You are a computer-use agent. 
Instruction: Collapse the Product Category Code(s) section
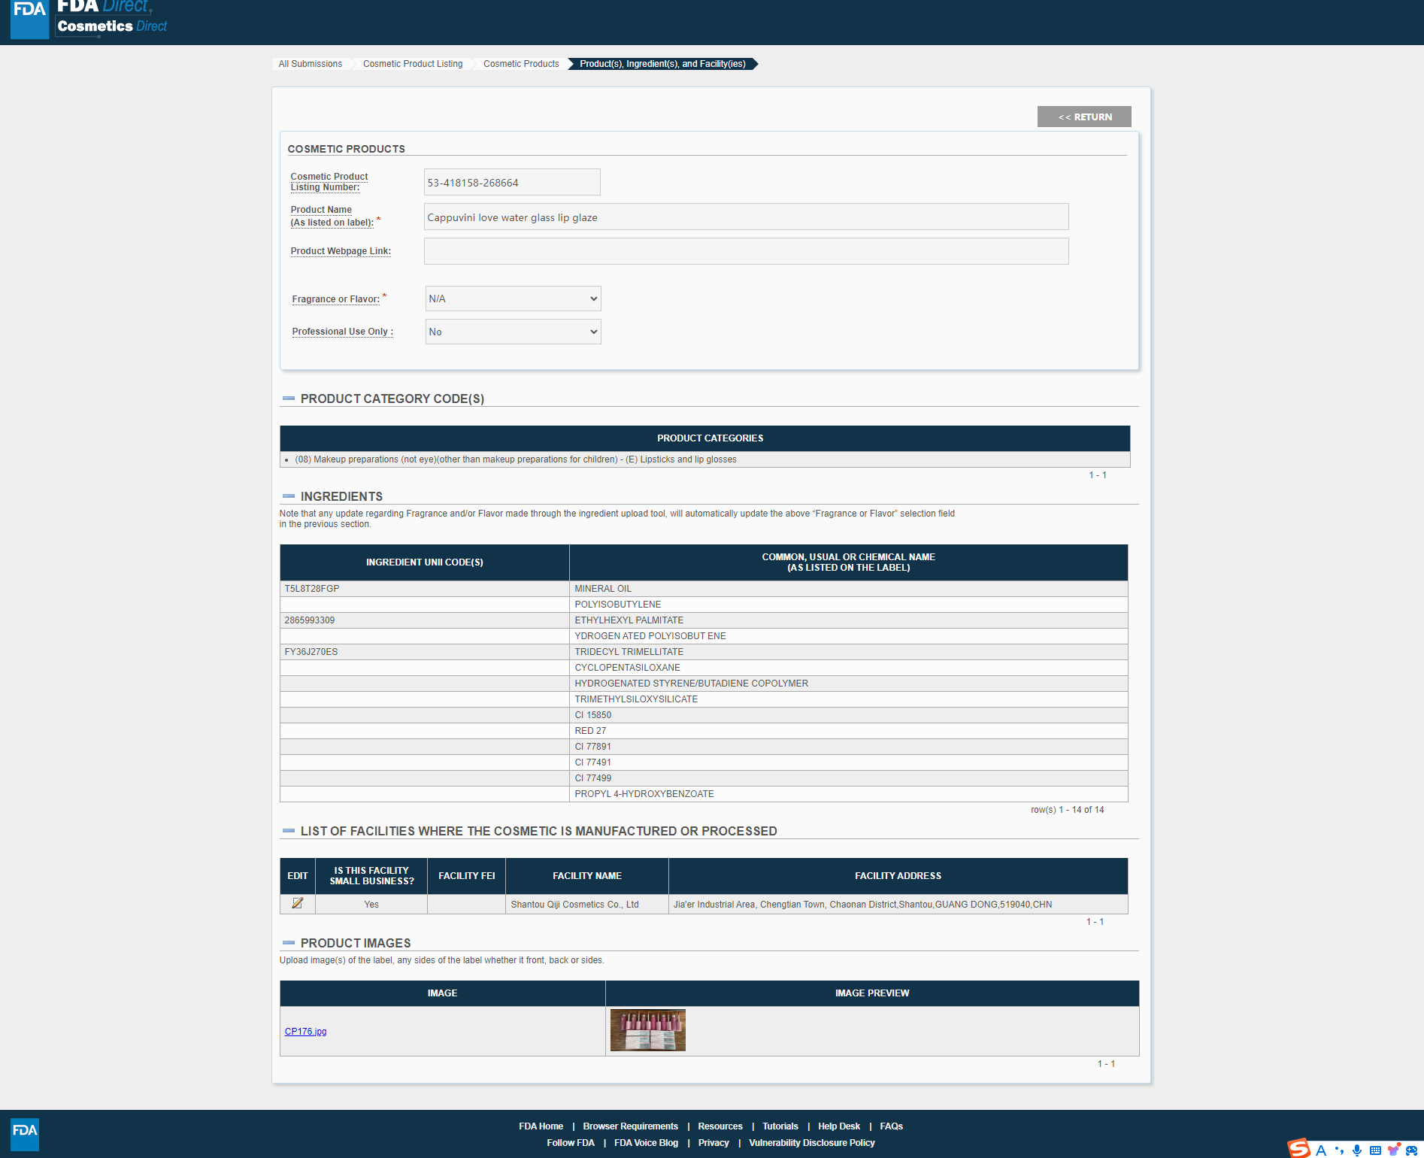289,399
